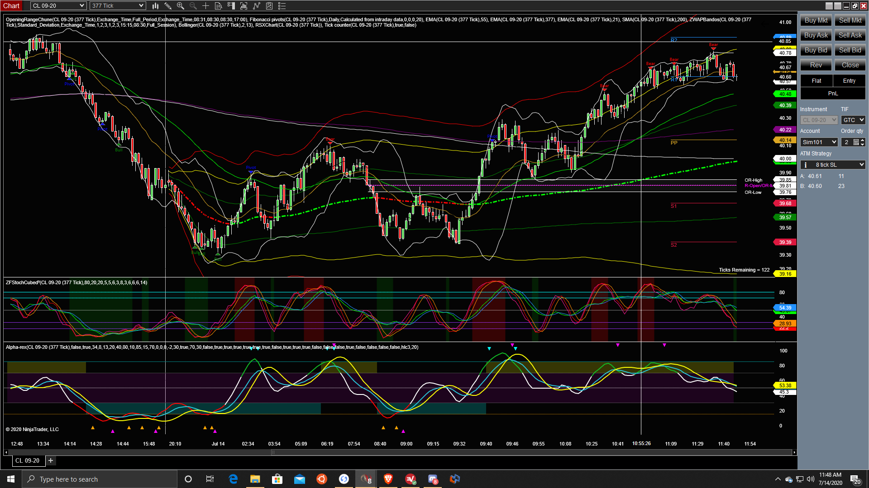869x488 pixels.
Task: Click the Rev reverse position button
Action: tap(816, 65)
